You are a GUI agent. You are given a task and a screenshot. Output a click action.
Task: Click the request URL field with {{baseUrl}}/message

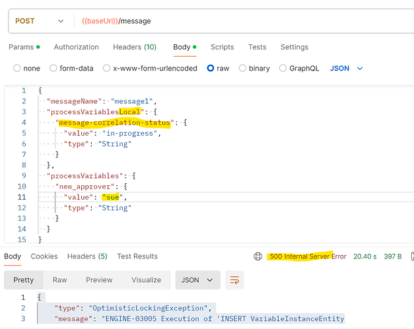[x=244, y=21]
